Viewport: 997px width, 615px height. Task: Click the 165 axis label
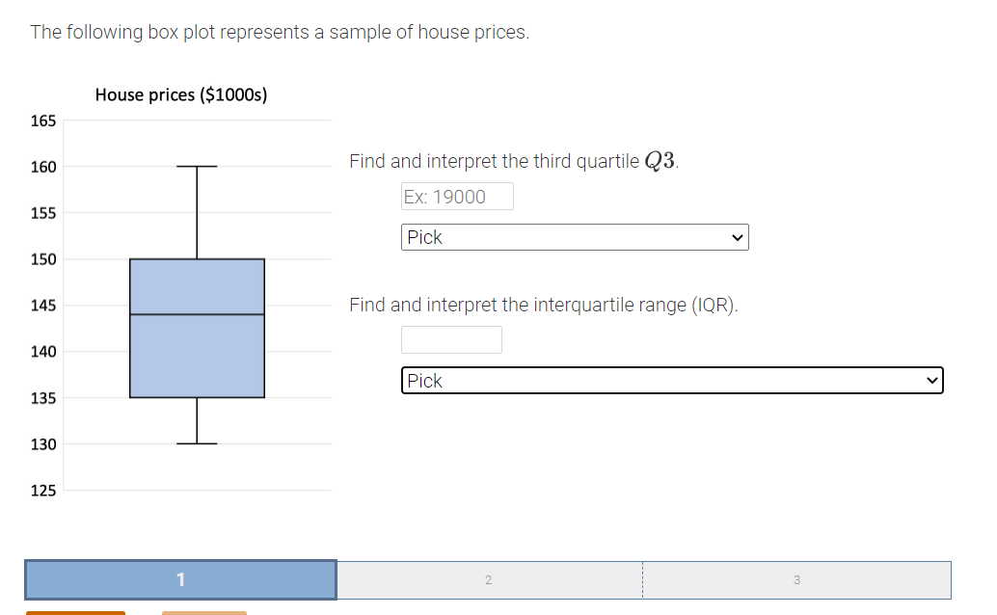[x=43, y=120]
